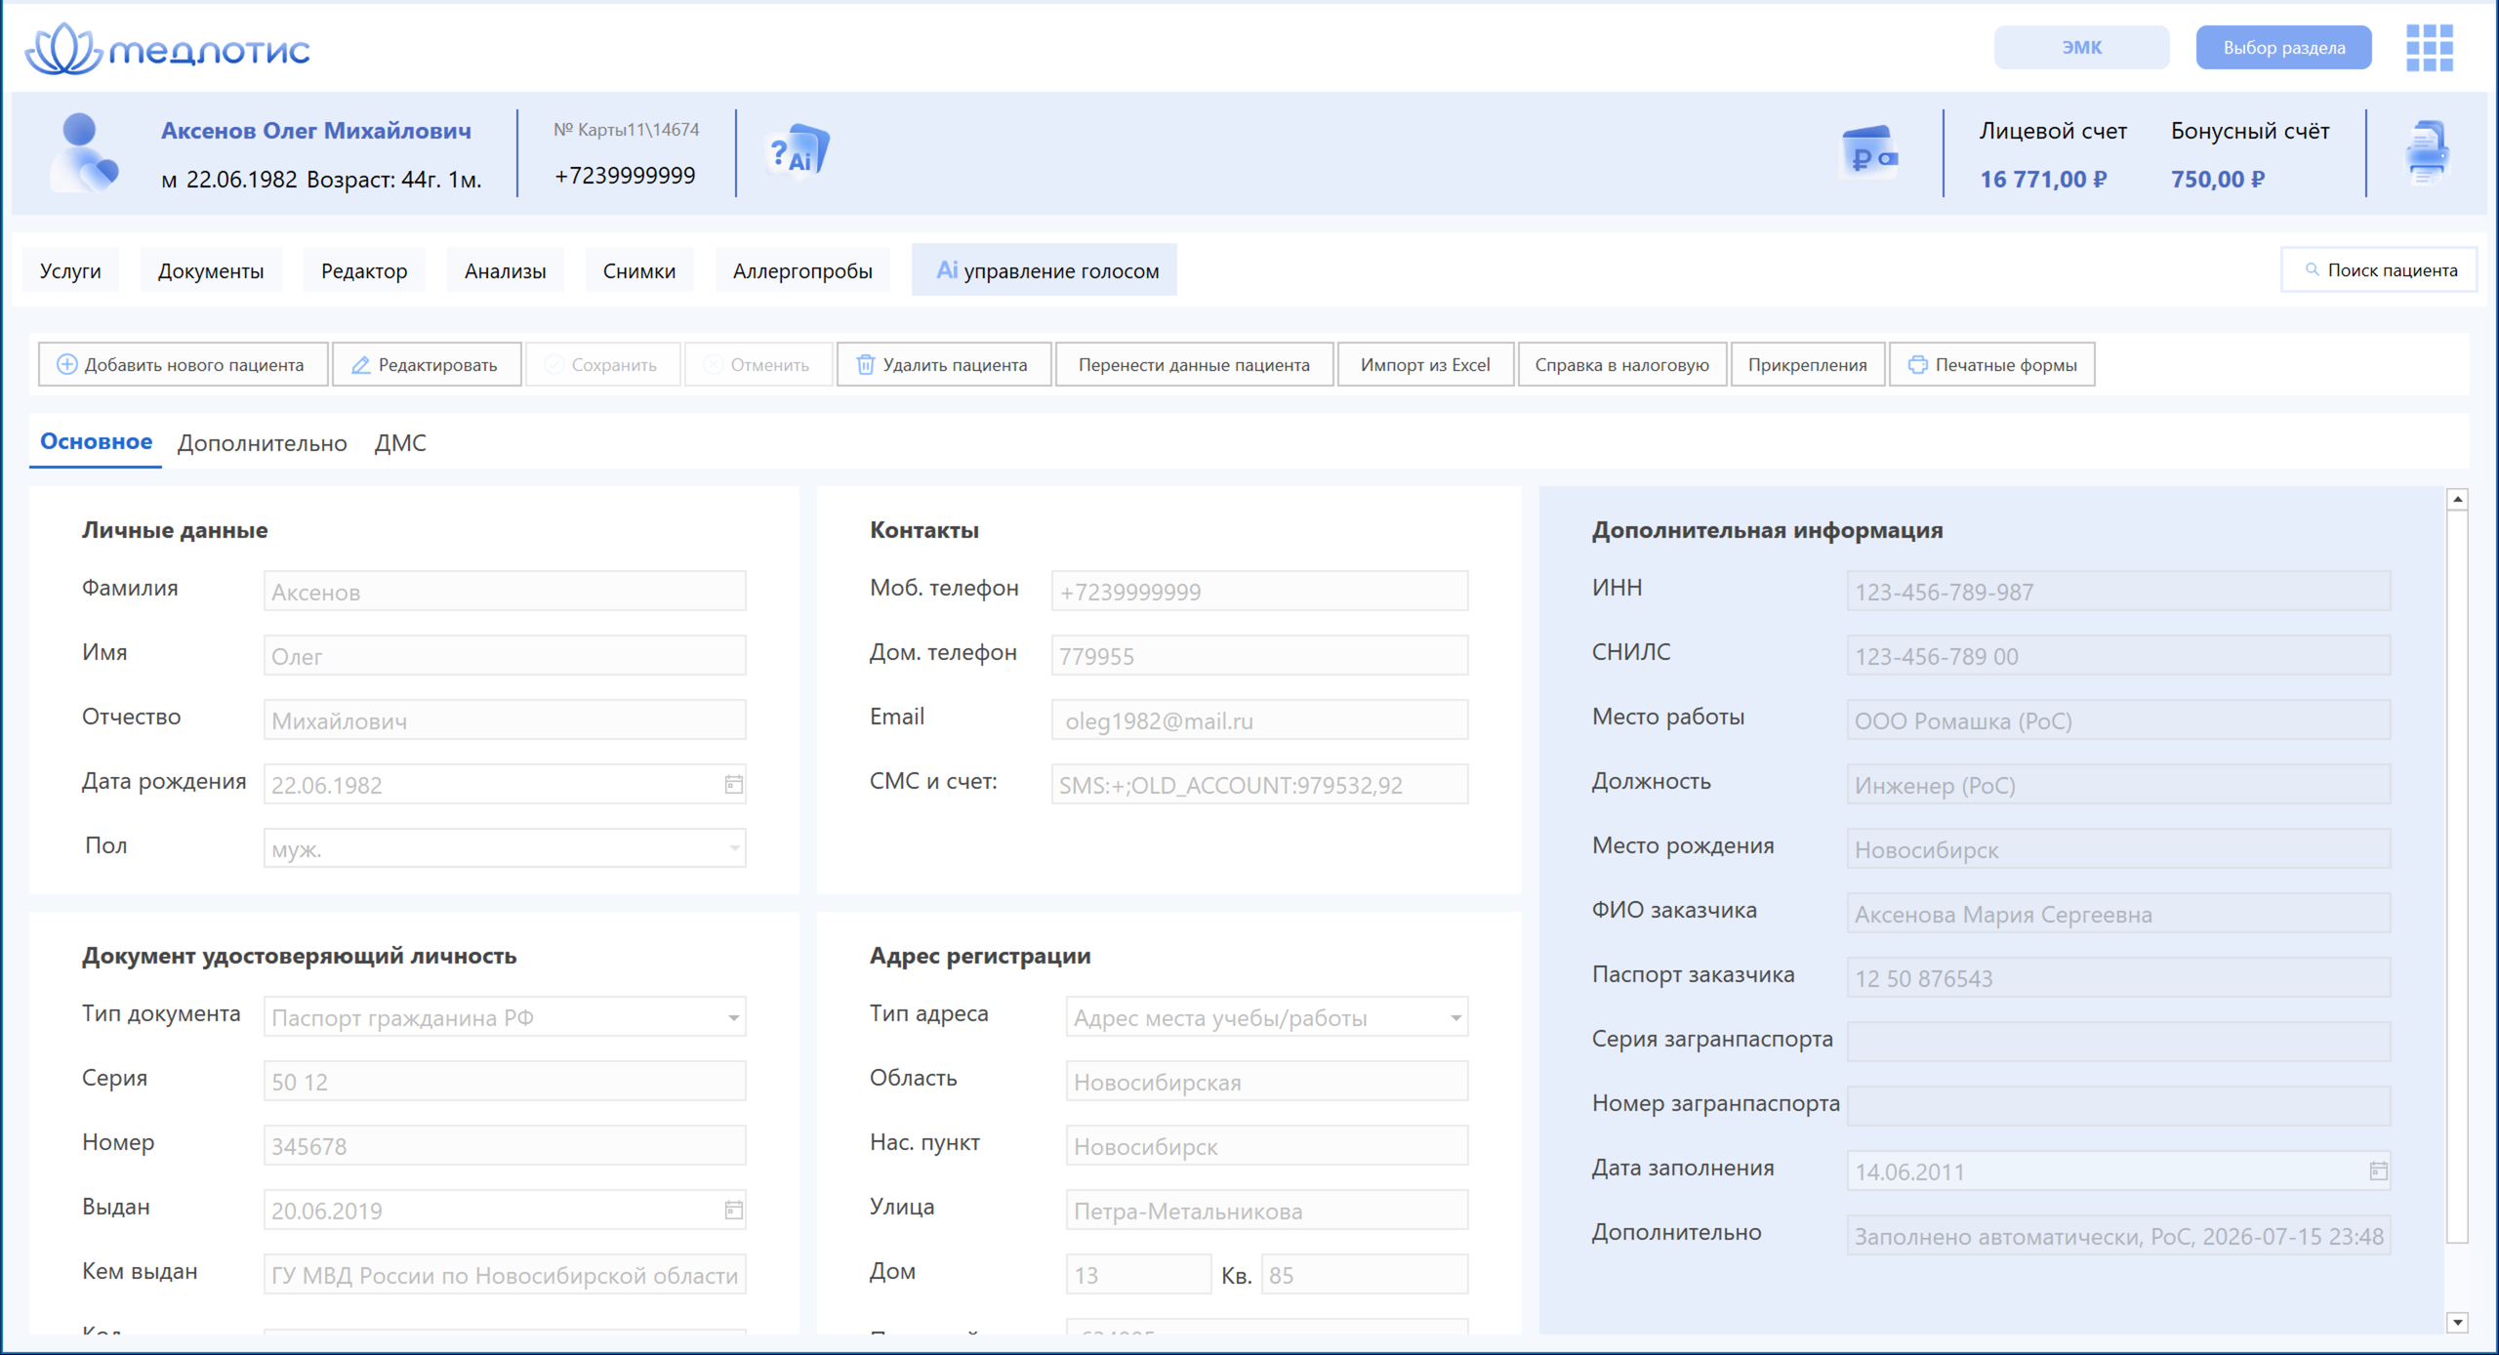The image size is (2499, 1355).
Task: Click Выбор раздела button
Action: tap(2283, 48)
